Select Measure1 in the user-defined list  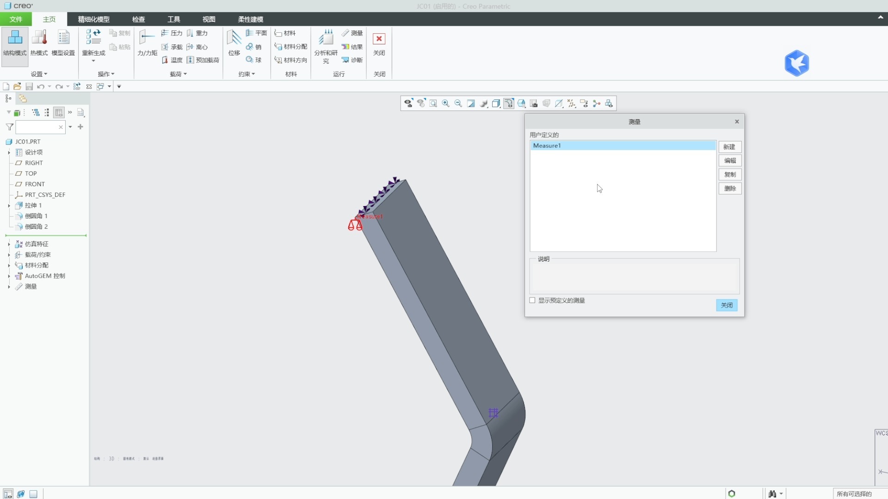[x=623, y=146]
